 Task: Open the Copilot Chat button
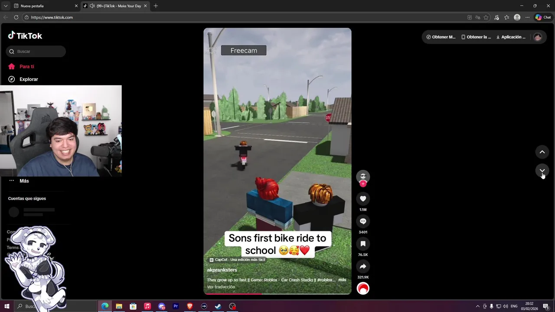click(x=543, y=17)
